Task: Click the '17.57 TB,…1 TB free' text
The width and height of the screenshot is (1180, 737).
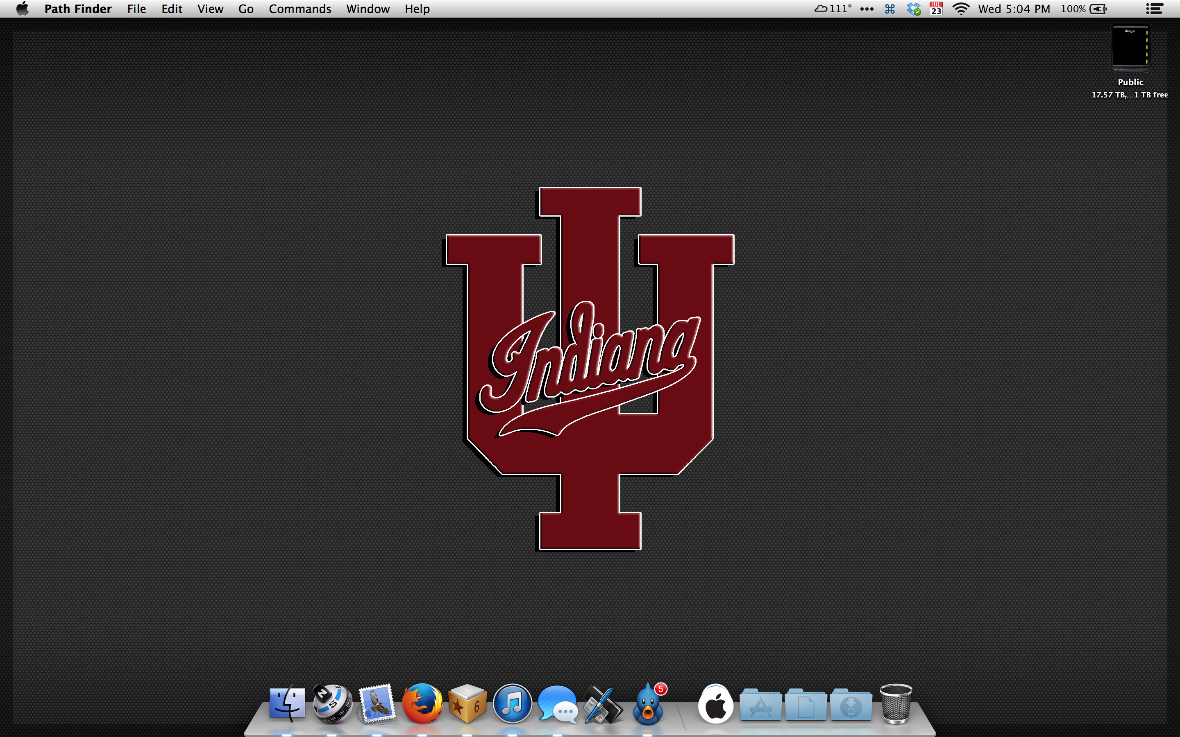Action: tap(1129, 95)
